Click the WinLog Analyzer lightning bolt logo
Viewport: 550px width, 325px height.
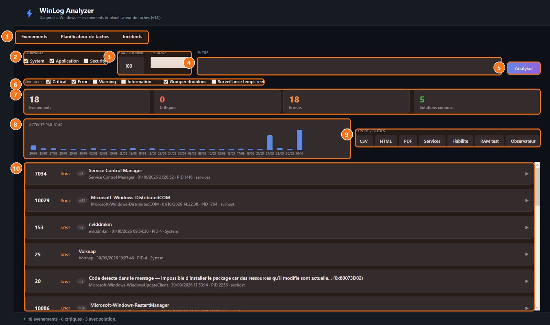pyautogui.click(x=29, y=13)
